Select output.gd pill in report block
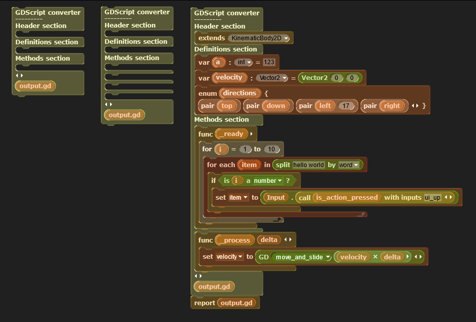Screen dimensions: 476x322 [x=236, y=303]
